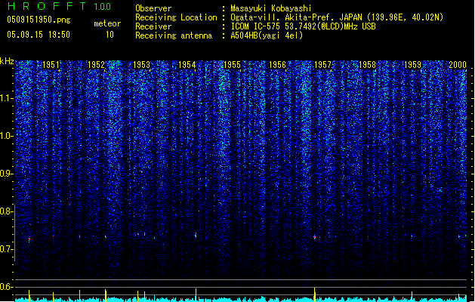Click the 1953 time marker
Image resolution: width=475 pixels, height=302 pixels.
coord(141,65)
